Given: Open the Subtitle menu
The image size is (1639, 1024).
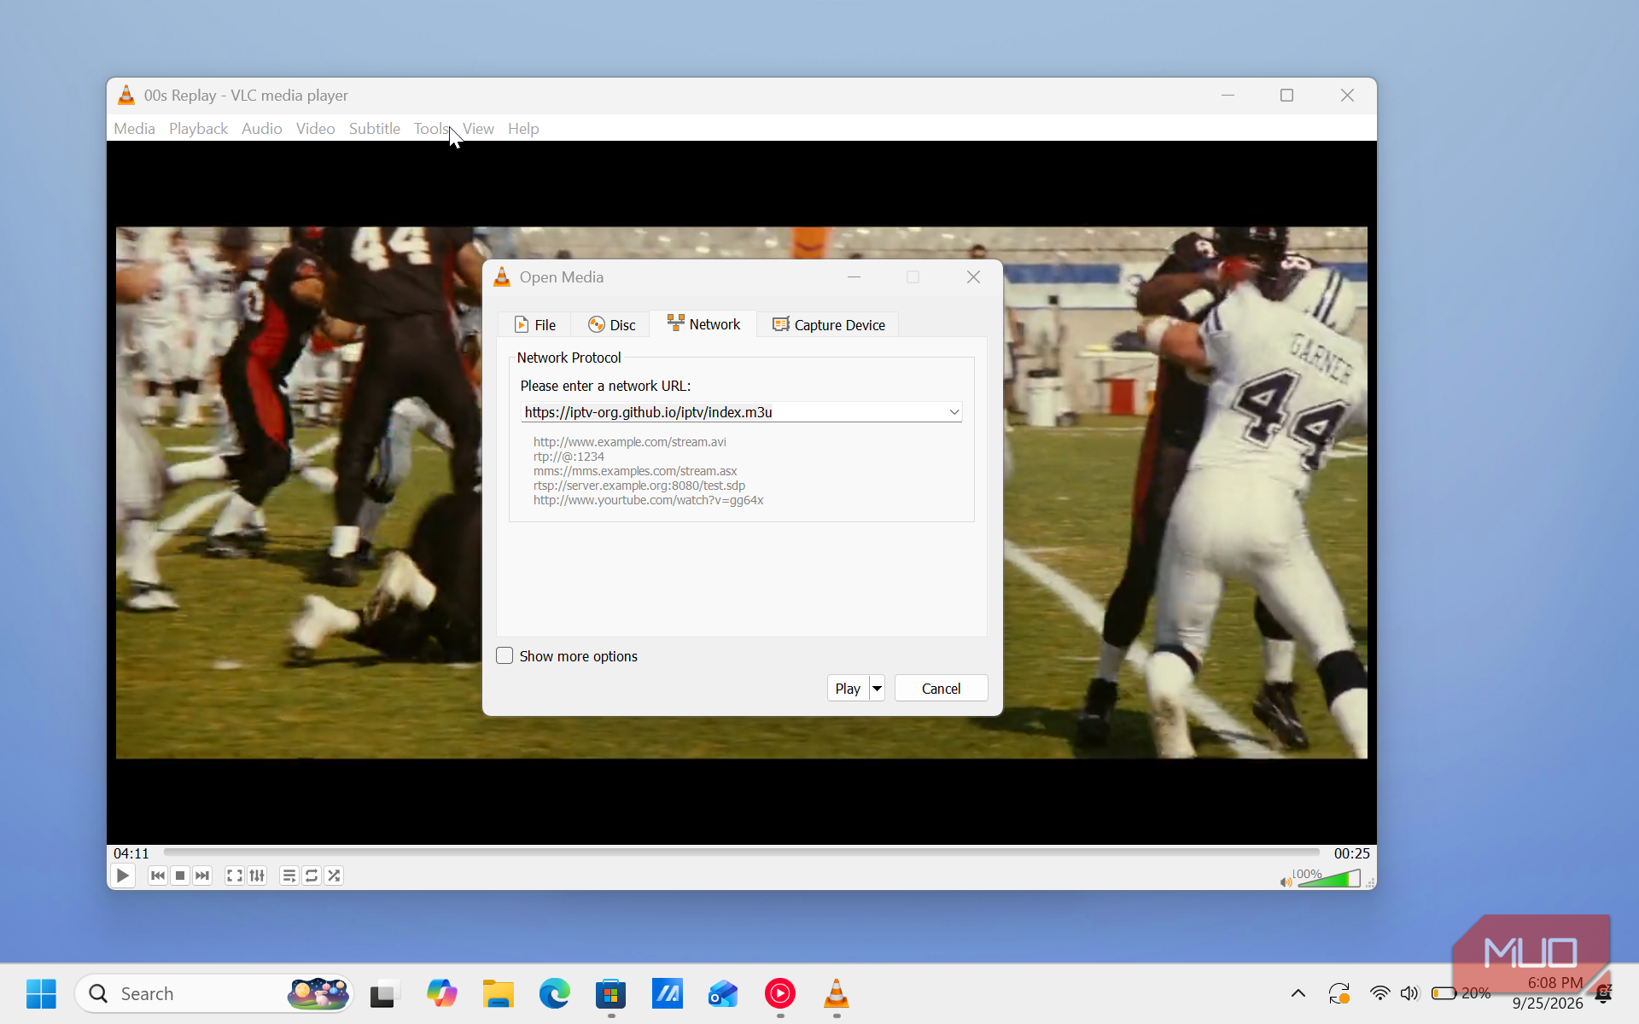Looking at the screenshot, I should [375, 129].
